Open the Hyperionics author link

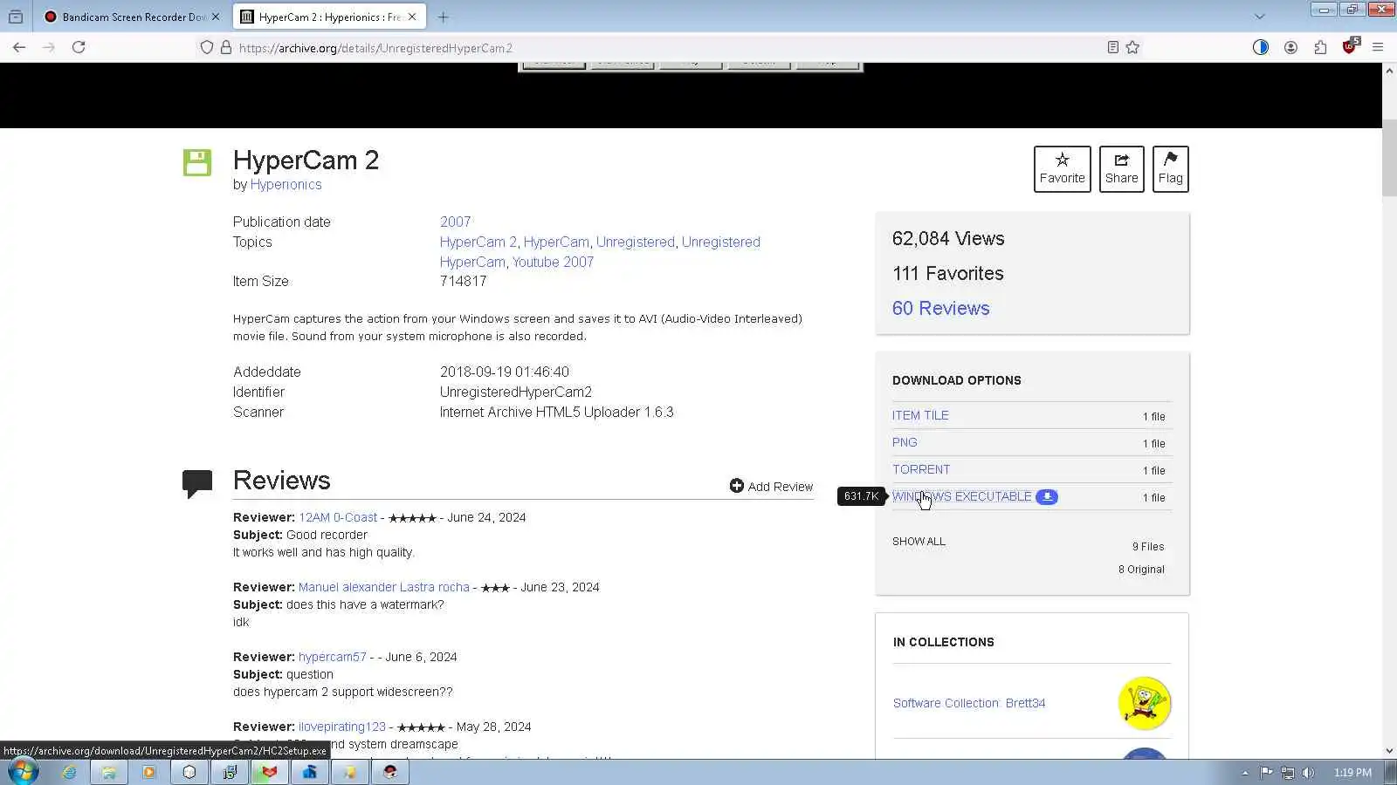(x=286, y=185)
